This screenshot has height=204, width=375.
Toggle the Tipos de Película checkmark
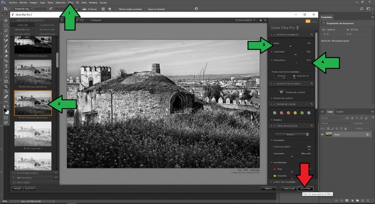pyautogui.click(x=274, y=126)
